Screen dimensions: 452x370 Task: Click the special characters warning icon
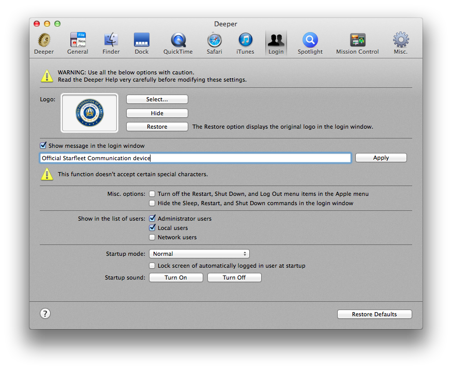tap(47, 174)
